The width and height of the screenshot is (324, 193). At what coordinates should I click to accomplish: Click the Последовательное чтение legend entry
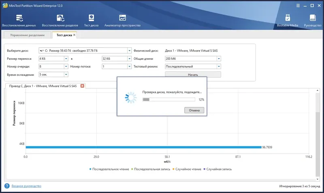coord(109,169)
